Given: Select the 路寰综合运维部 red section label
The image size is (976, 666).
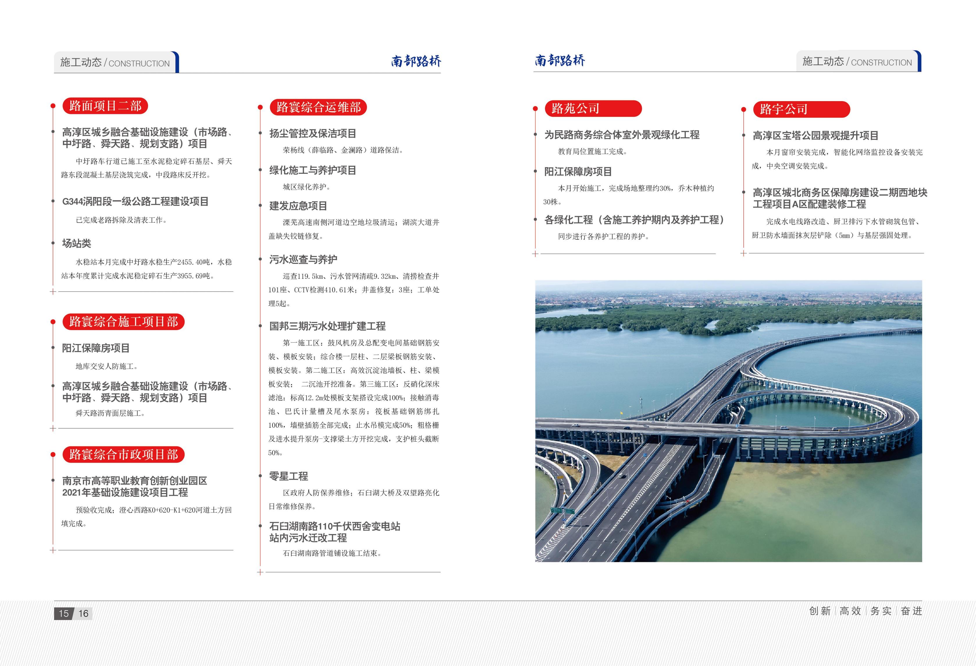Looking at the screenshot, I should pos(318,107).
